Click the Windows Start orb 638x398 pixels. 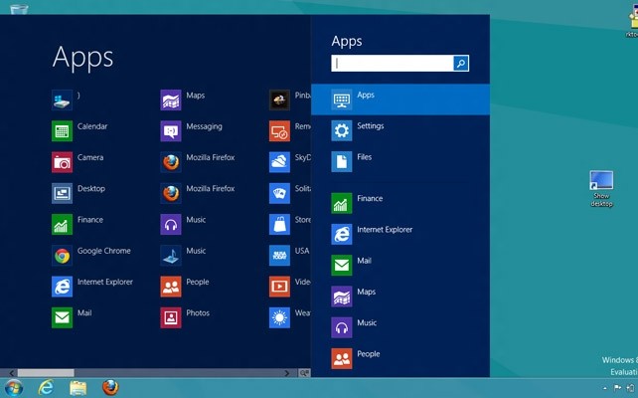pos(14,387)
